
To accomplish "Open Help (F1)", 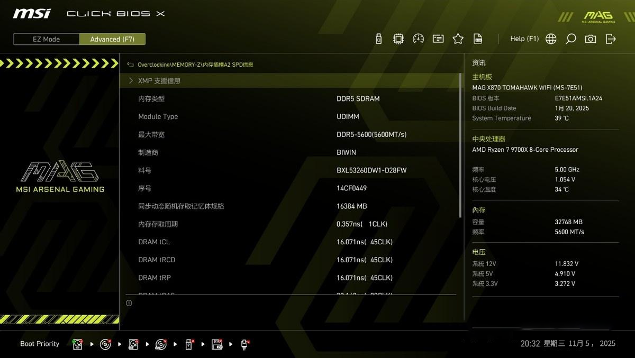I will point(524,39).
